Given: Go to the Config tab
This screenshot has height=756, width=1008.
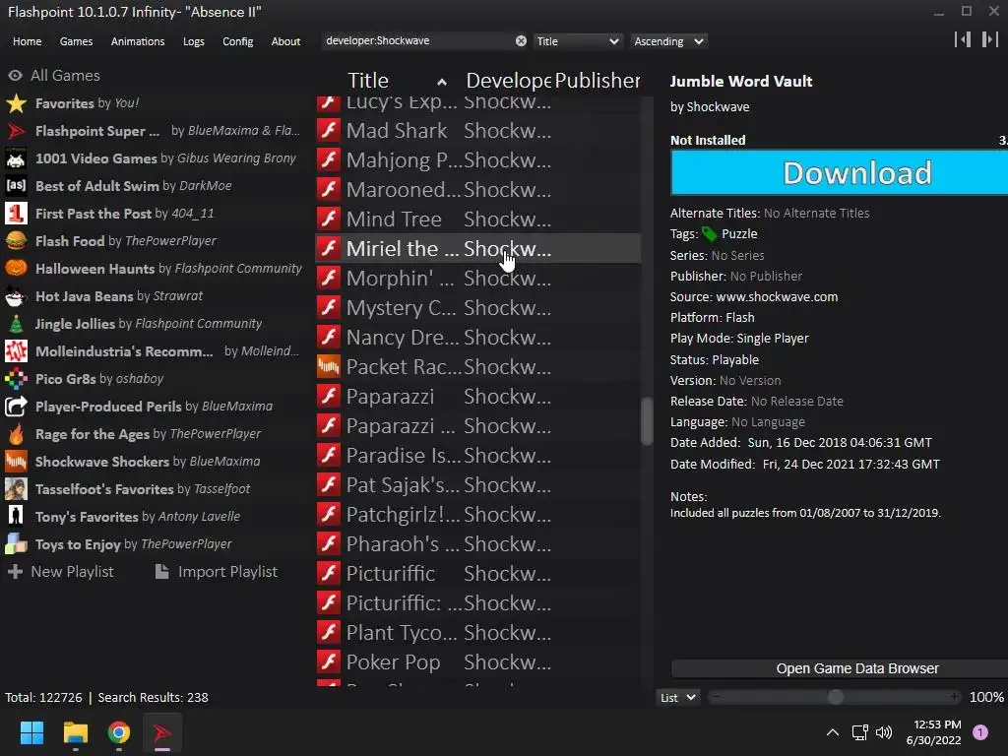Looking at the screenshot, I should point(238,41).
